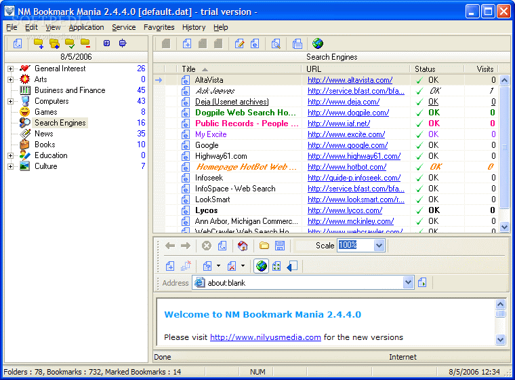Click the page with blue left arrow icon
This screenshot has height=380, width=515.
(292, 266)
